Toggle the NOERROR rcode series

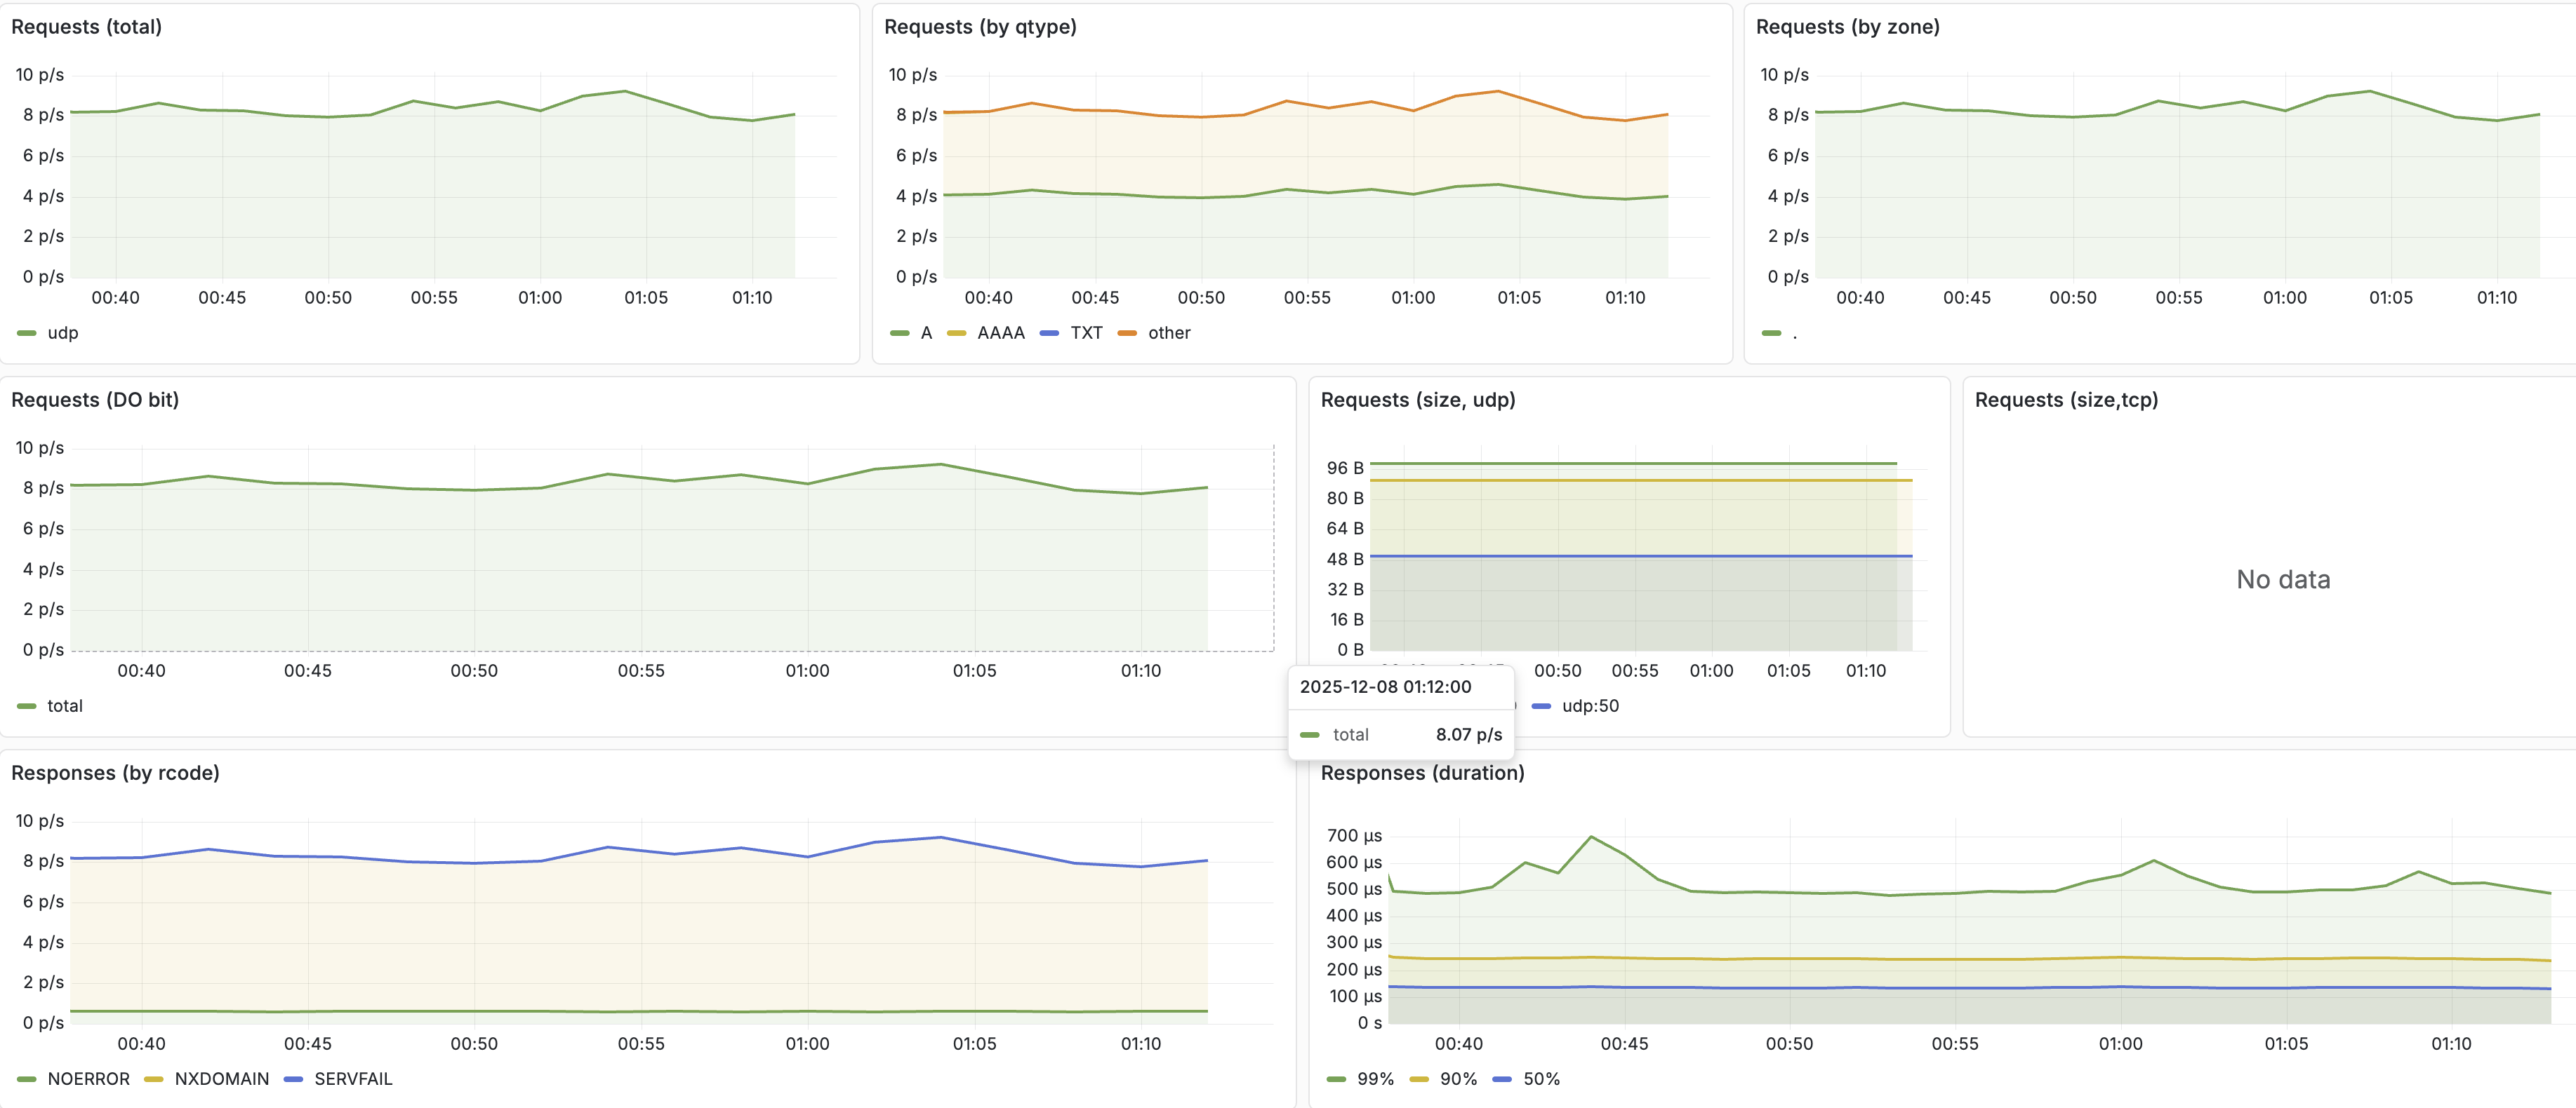89,1079
